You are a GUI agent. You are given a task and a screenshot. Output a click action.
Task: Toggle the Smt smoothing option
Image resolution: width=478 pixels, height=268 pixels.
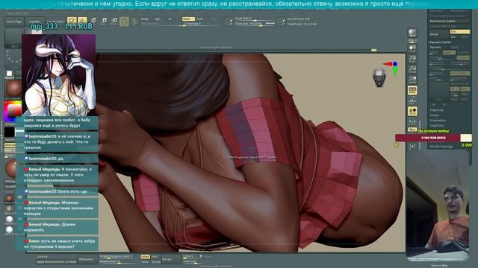point(460,31)
